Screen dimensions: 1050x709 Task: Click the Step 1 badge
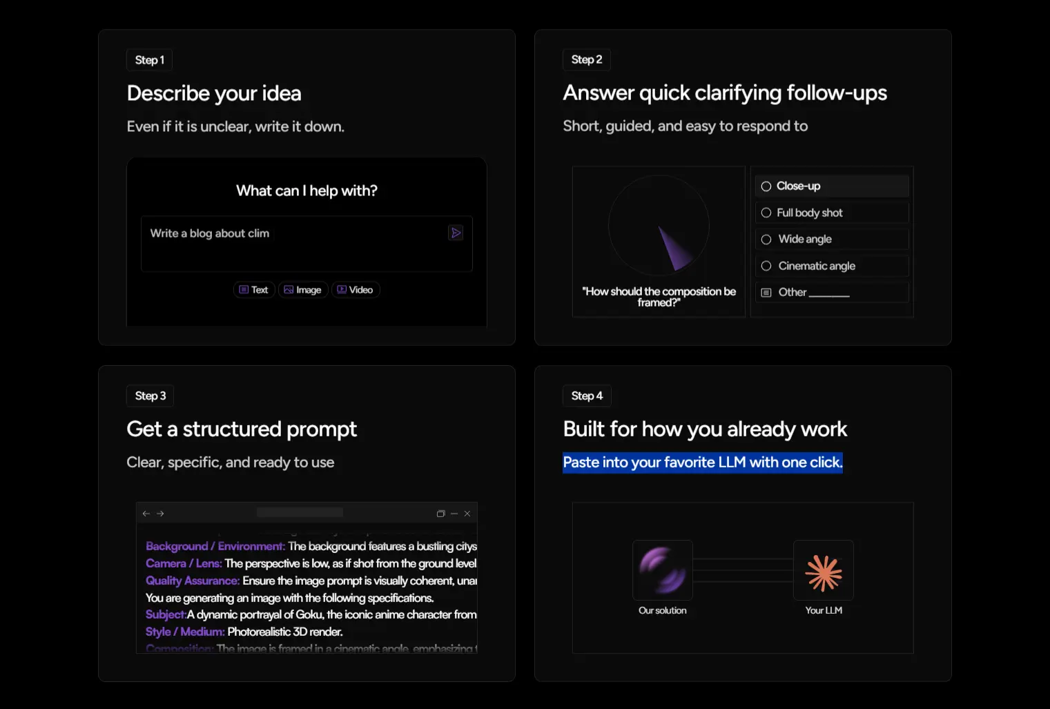tap(150, 60)
